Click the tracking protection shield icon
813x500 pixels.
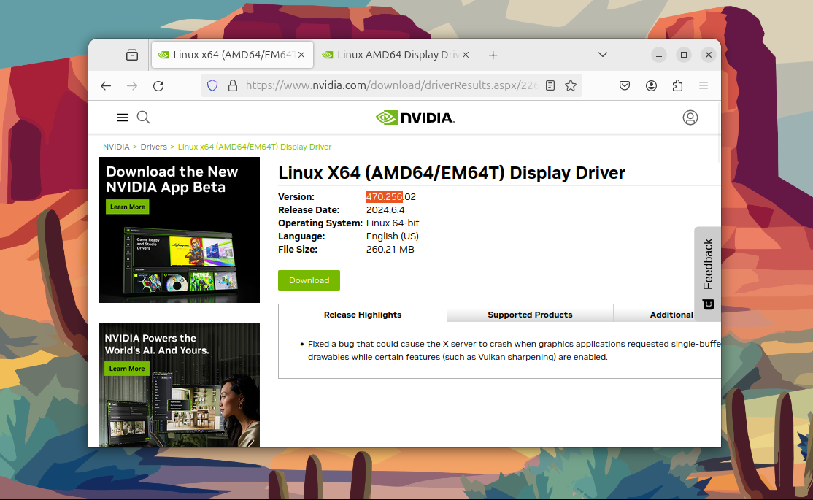[212, 85]
